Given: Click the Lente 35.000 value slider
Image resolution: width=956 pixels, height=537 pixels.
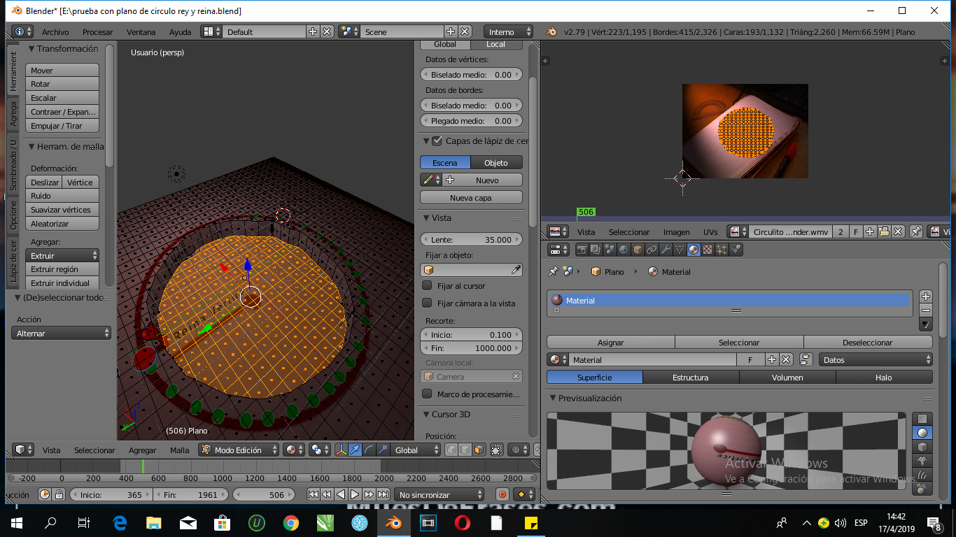Looking at the screenshot, I should (x=471, y=239).
